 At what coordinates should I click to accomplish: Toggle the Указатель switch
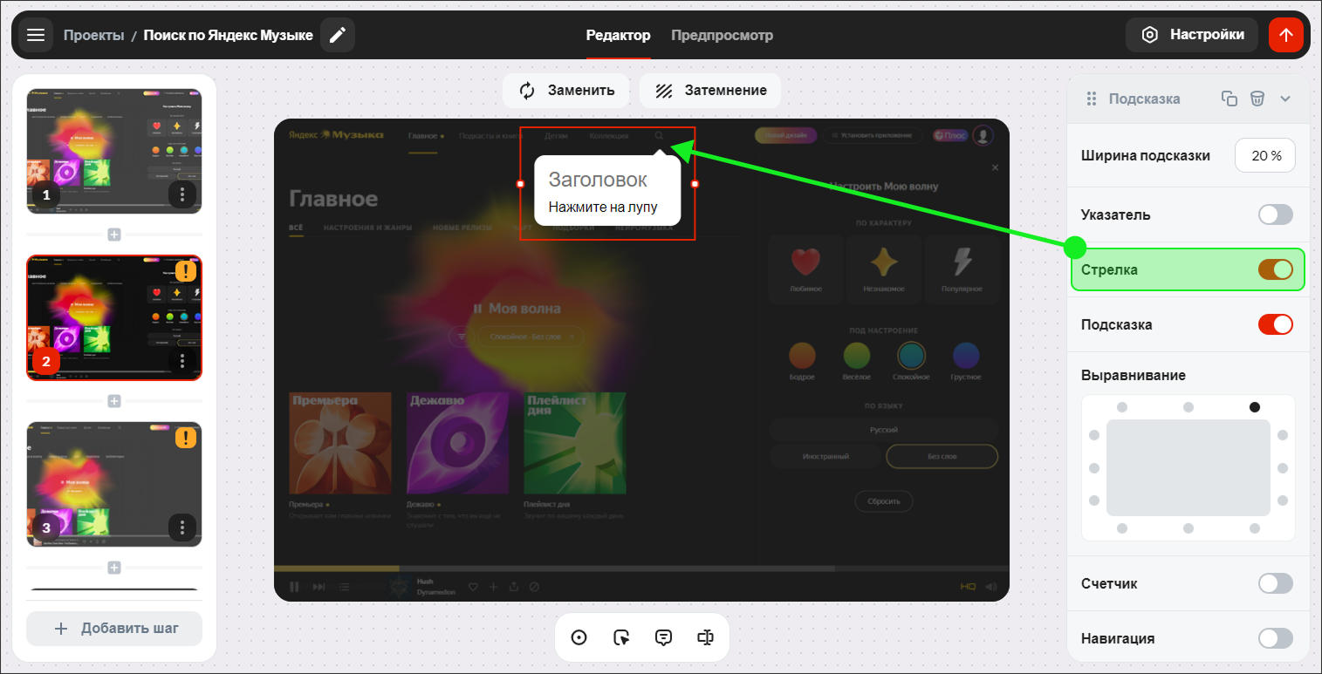tap(1275, 214)
